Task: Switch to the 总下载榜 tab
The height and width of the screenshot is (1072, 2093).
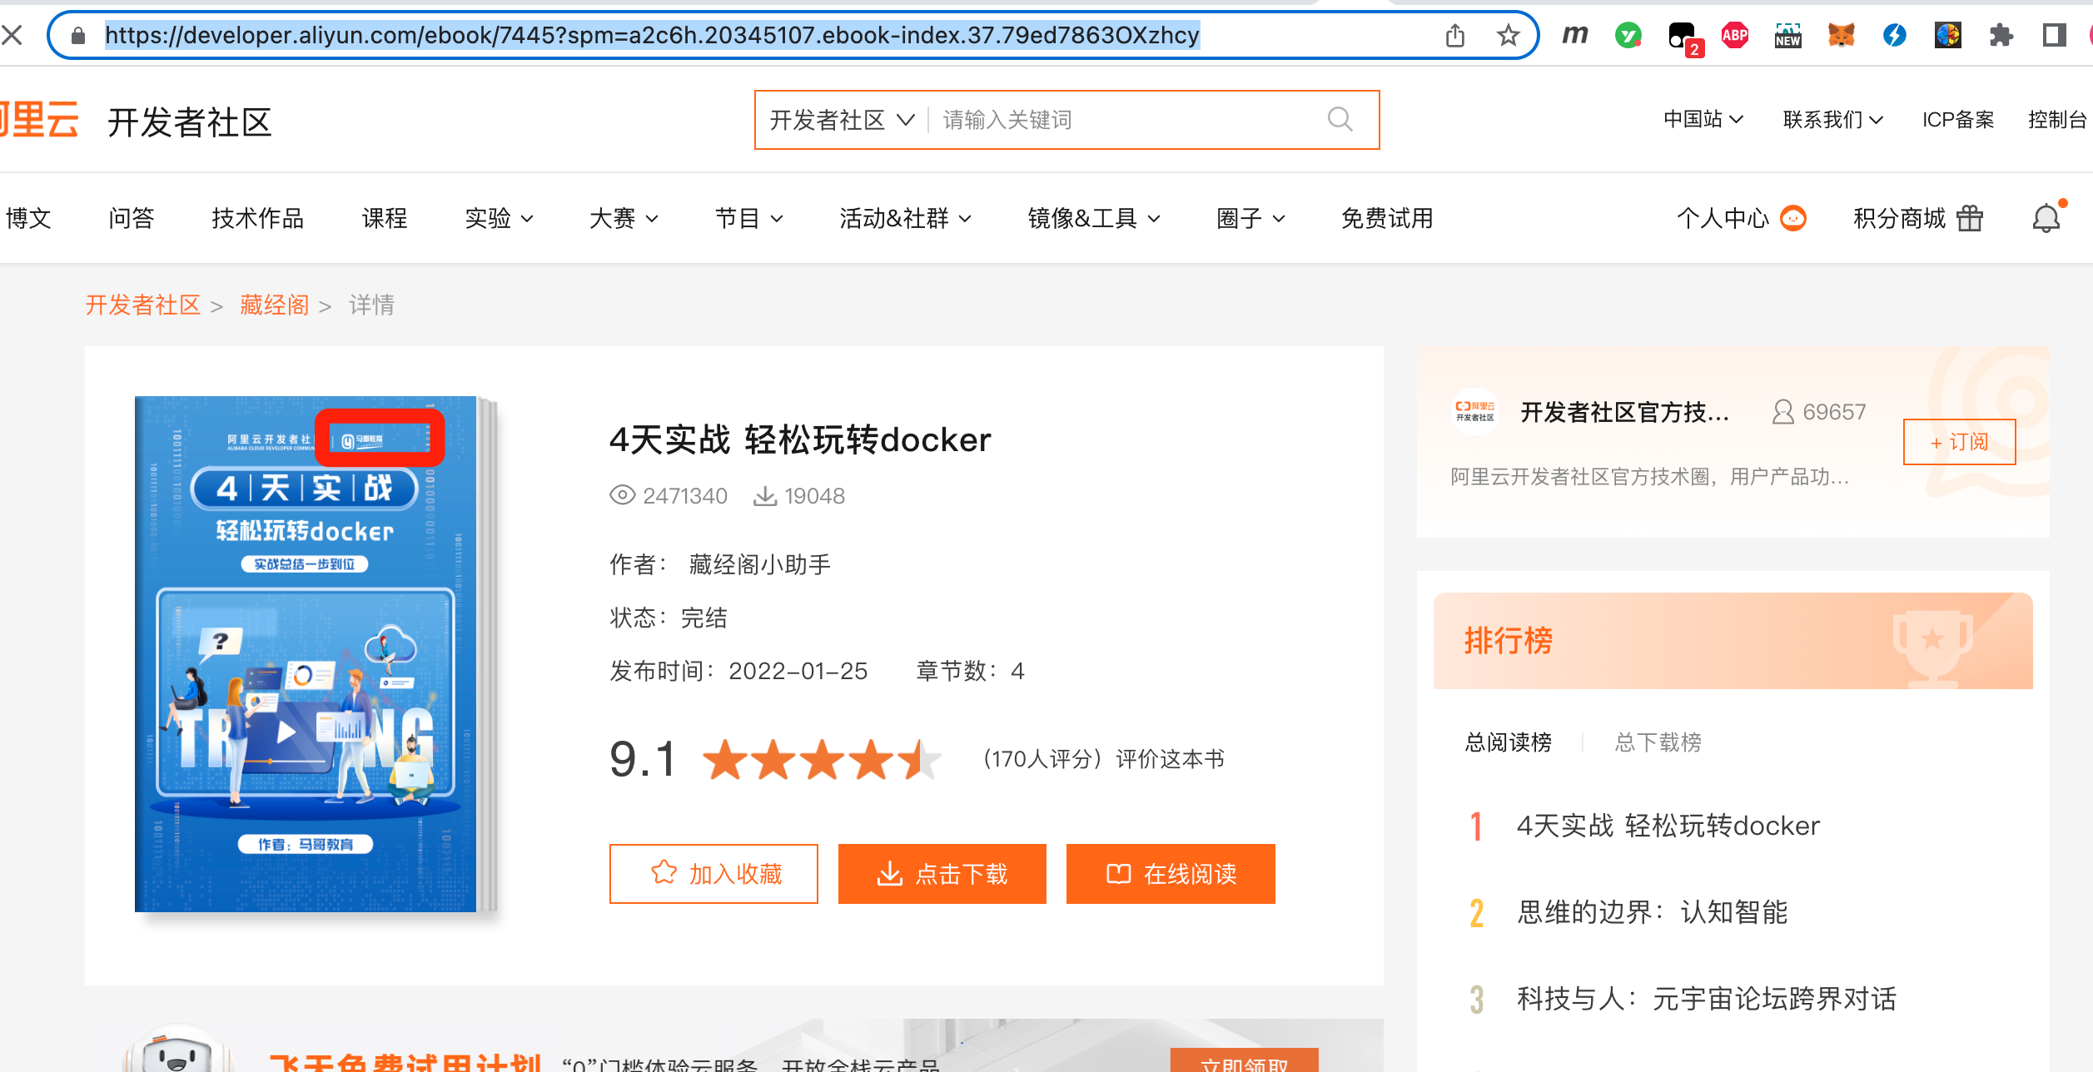Action: click(x=1658, y=742)
